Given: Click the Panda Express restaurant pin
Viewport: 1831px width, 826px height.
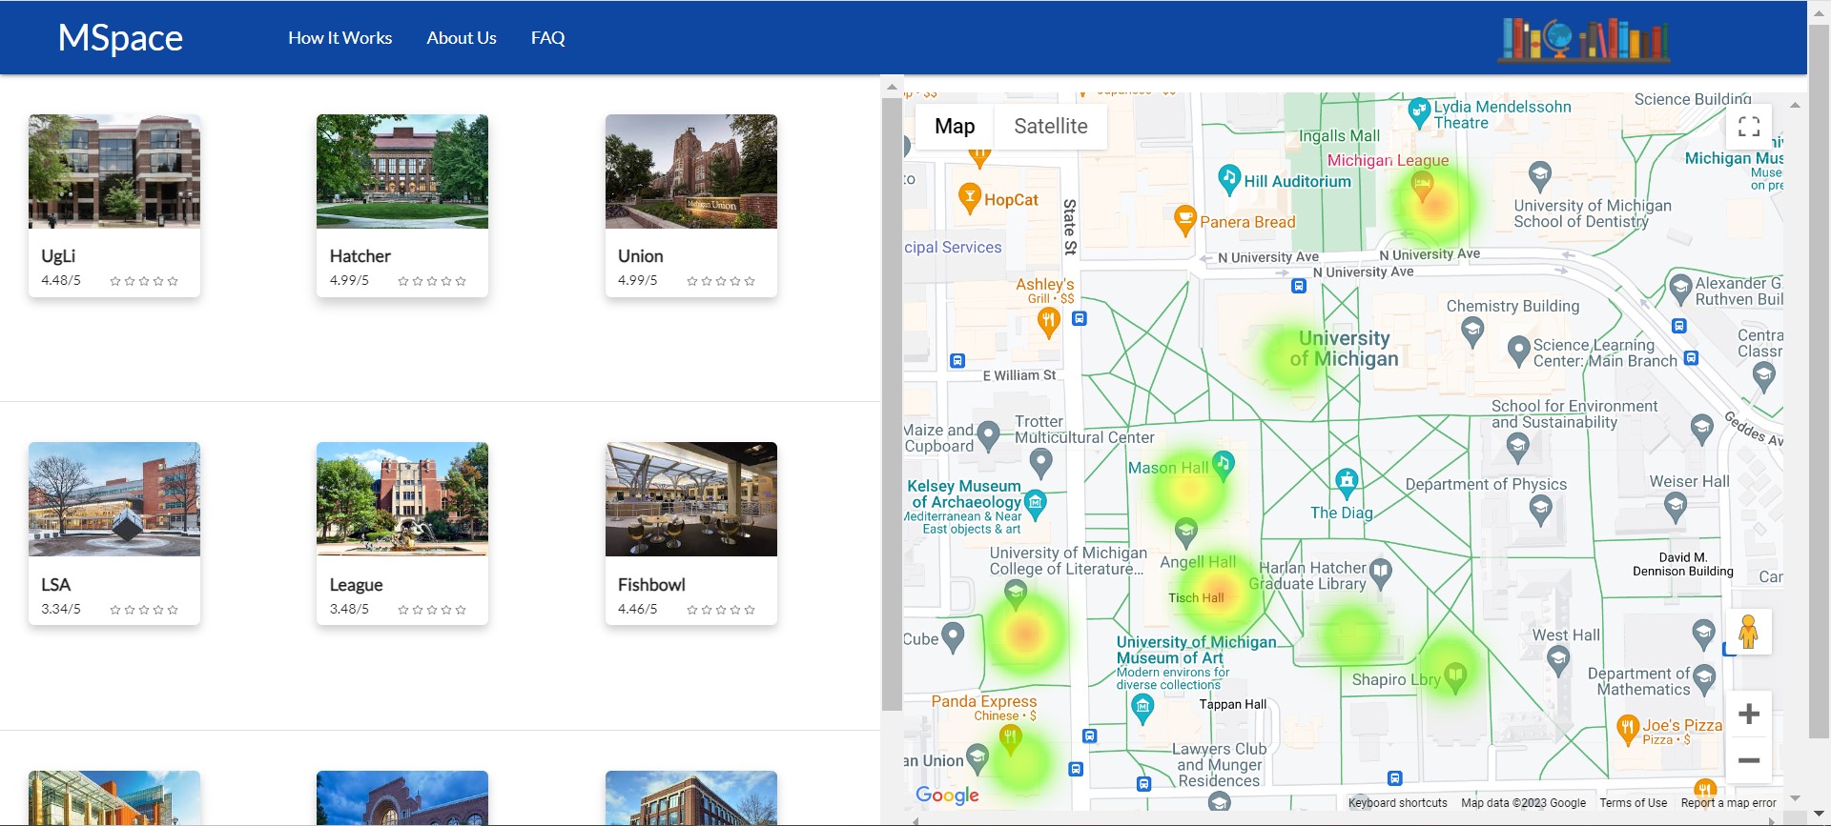Looking at the screenshot, I should click(1010, 738).
